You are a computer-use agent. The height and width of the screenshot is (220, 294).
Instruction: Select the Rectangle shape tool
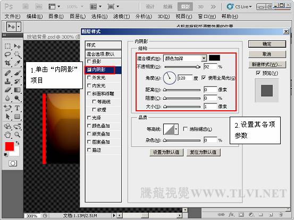pos(17,117)
